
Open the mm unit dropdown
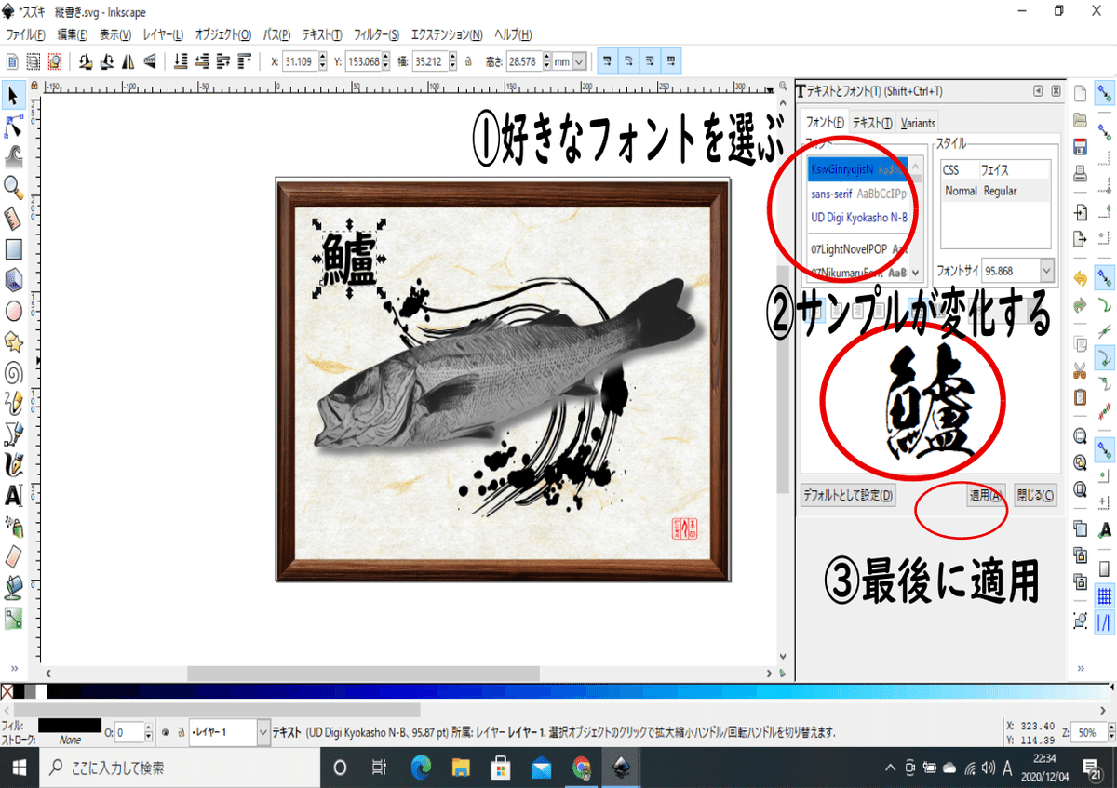click(576, 60)
